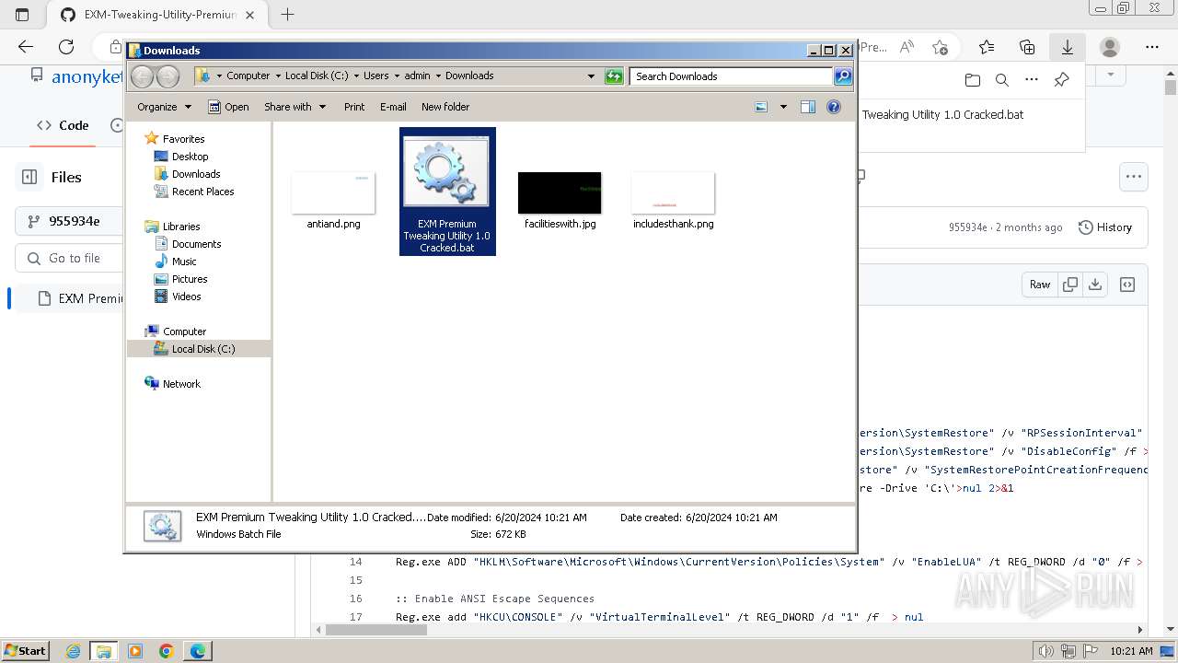The width and height of the screenshot is (1178, 663).
Task: Select Local Disk (C:) in navigation pane
Action: coord(202,349)
